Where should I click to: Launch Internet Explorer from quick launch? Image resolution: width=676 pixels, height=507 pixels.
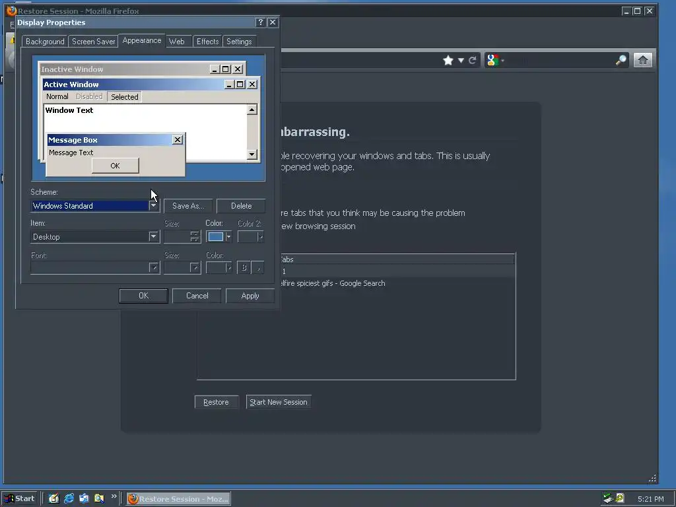tap(69, 498)
